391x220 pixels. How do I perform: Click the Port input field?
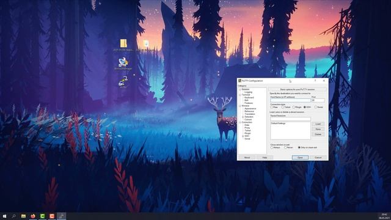coord(318,100)
